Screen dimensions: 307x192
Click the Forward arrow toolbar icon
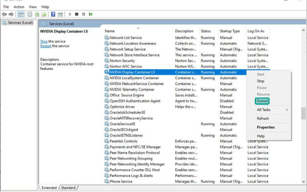coord(11,14)
